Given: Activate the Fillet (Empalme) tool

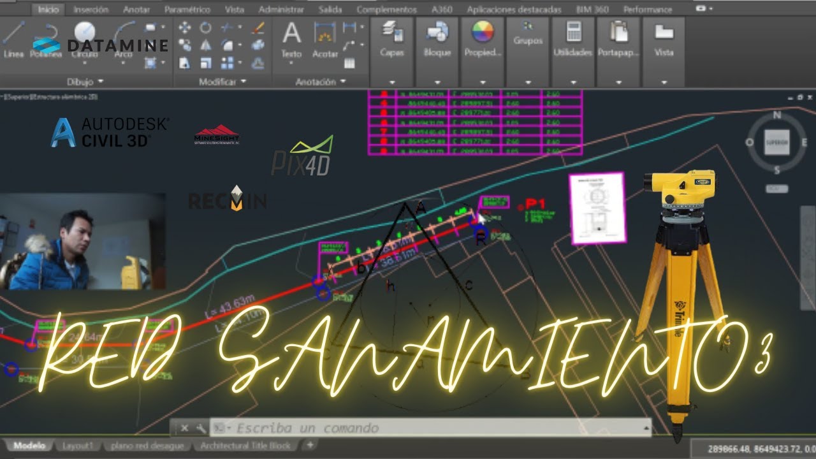Looking at the screenshot, I should (x=227, y=45).
